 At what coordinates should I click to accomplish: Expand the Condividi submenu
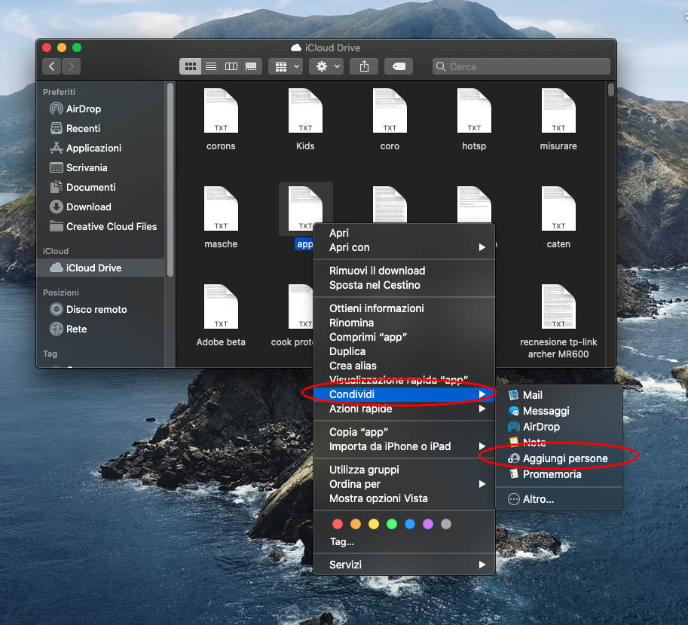point(404,394)
